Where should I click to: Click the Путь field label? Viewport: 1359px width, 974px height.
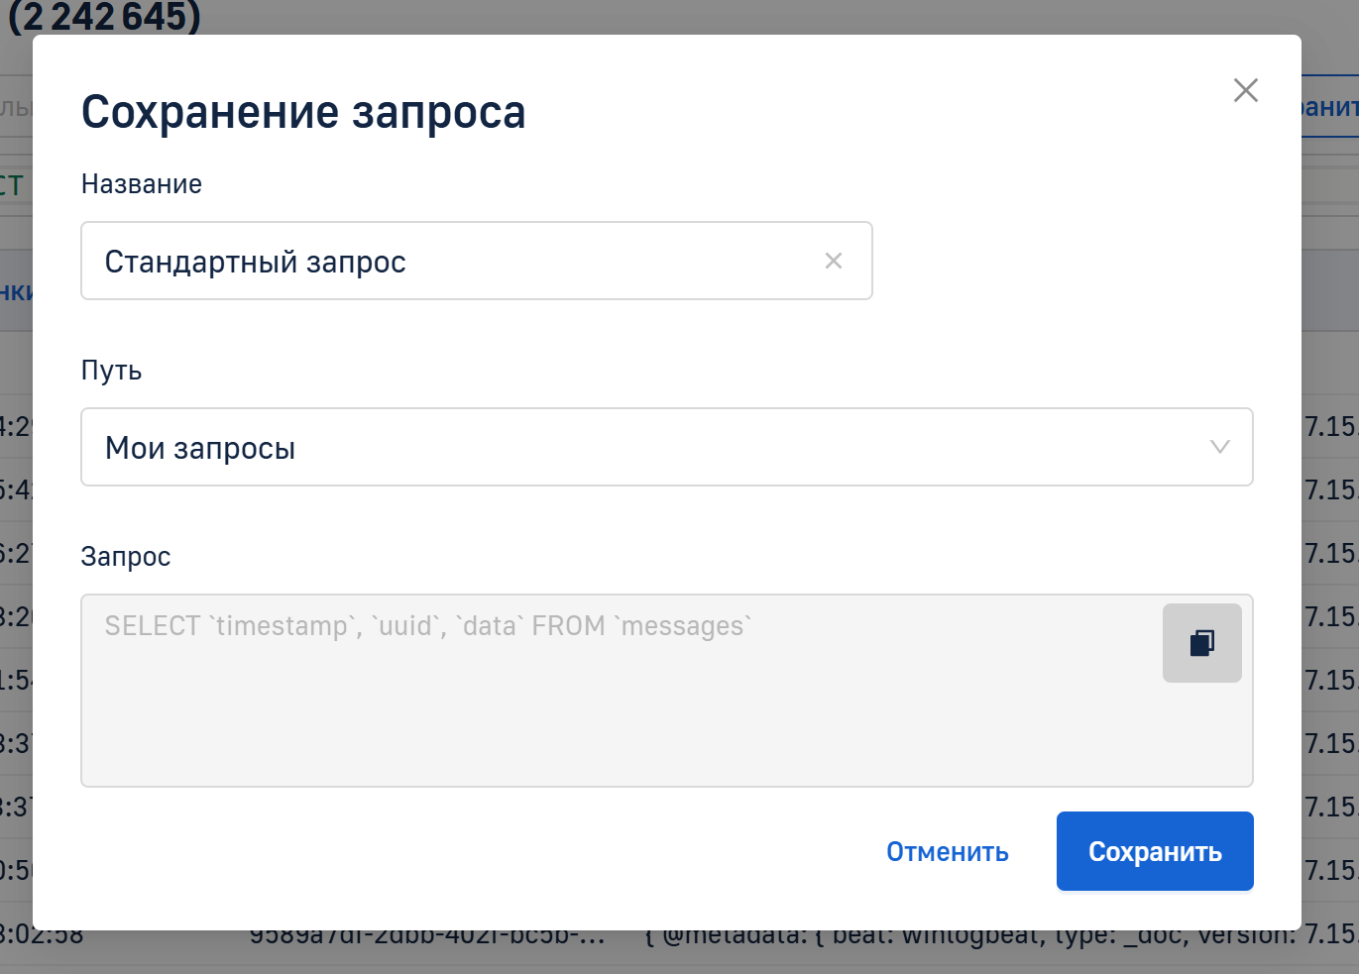click(x=111, y=371)
